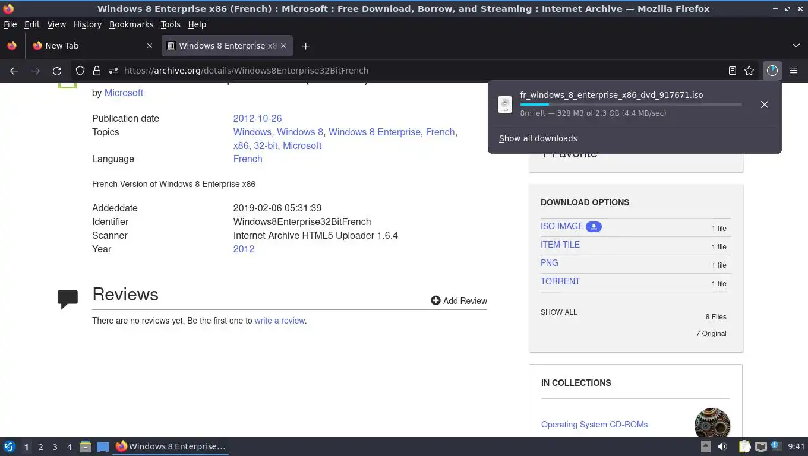The image size is (808, 456).
Task: Open the Tools menu
Action: coord(171,24)
